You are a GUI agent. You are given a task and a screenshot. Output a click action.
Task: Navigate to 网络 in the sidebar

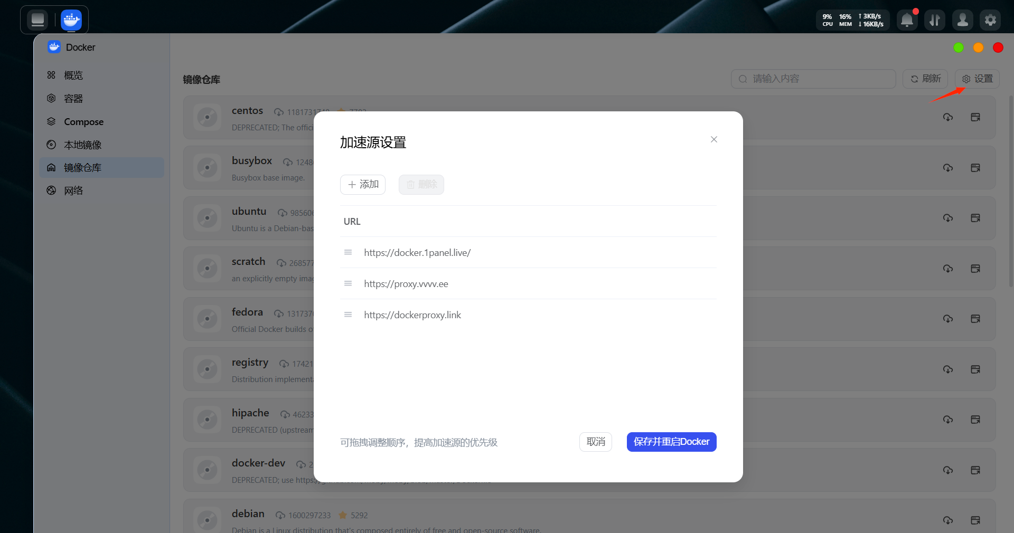(101, 191)
